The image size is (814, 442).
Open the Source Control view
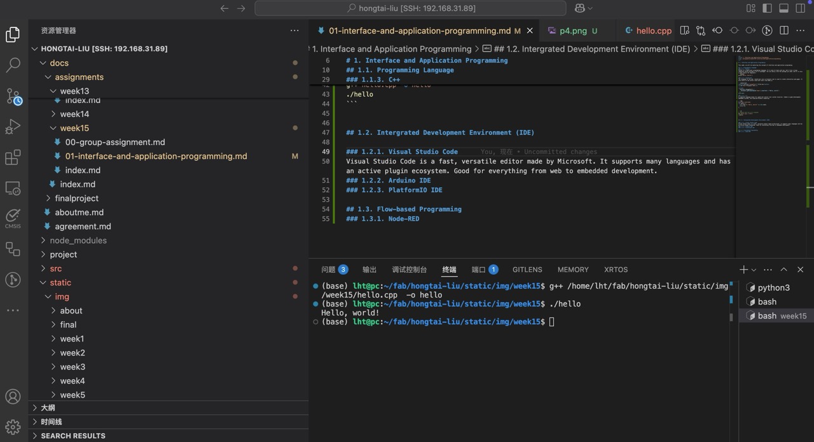pos(13,96)
